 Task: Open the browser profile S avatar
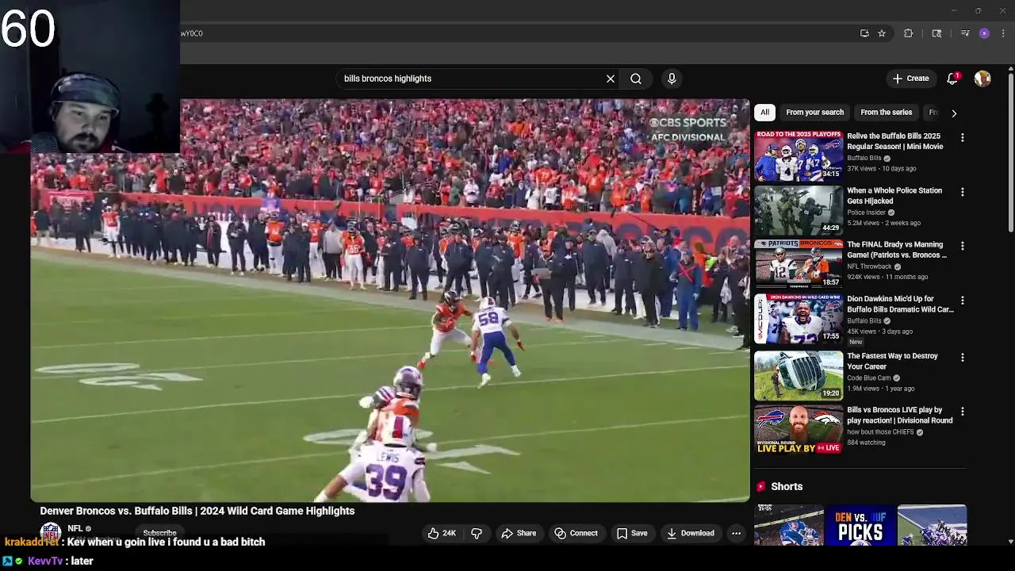click(984, 33)
